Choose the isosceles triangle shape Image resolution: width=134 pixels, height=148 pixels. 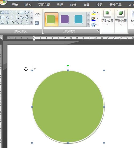pyautogui.click(x=7, y=18)
